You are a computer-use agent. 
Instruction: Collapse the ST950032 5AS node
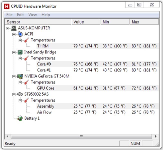coord(14,95)
